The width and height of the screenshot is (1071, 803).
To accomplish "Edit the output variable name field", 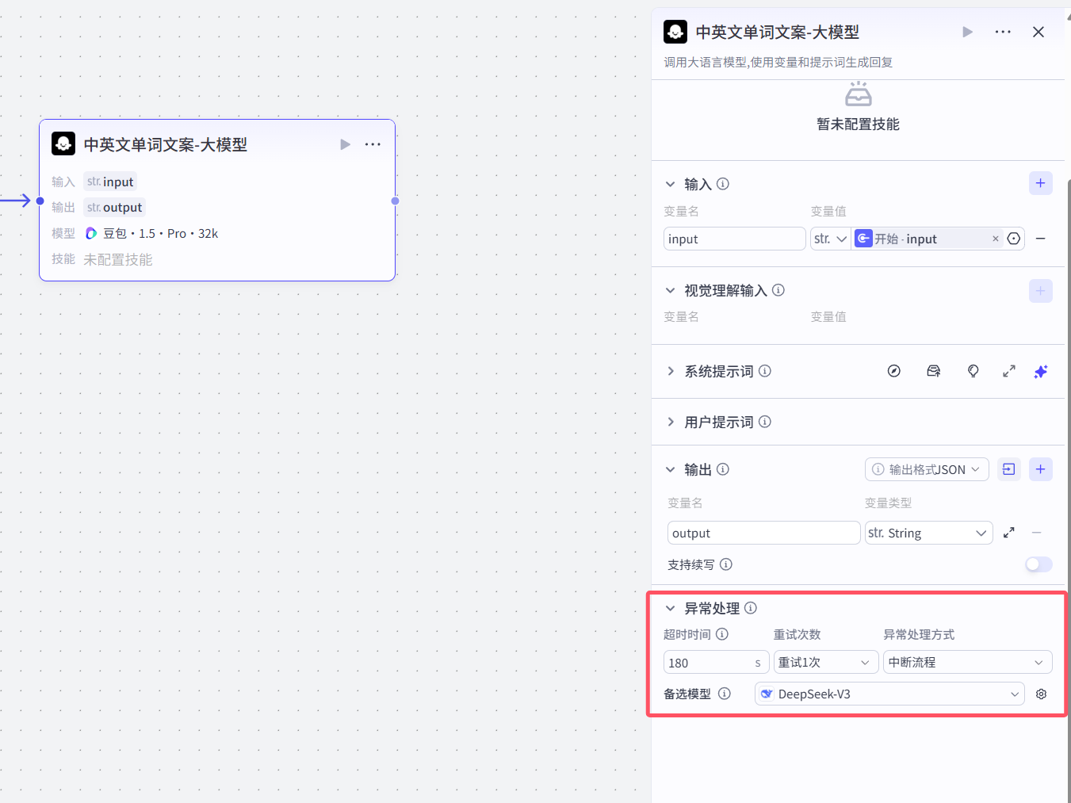I will [764, 533].
